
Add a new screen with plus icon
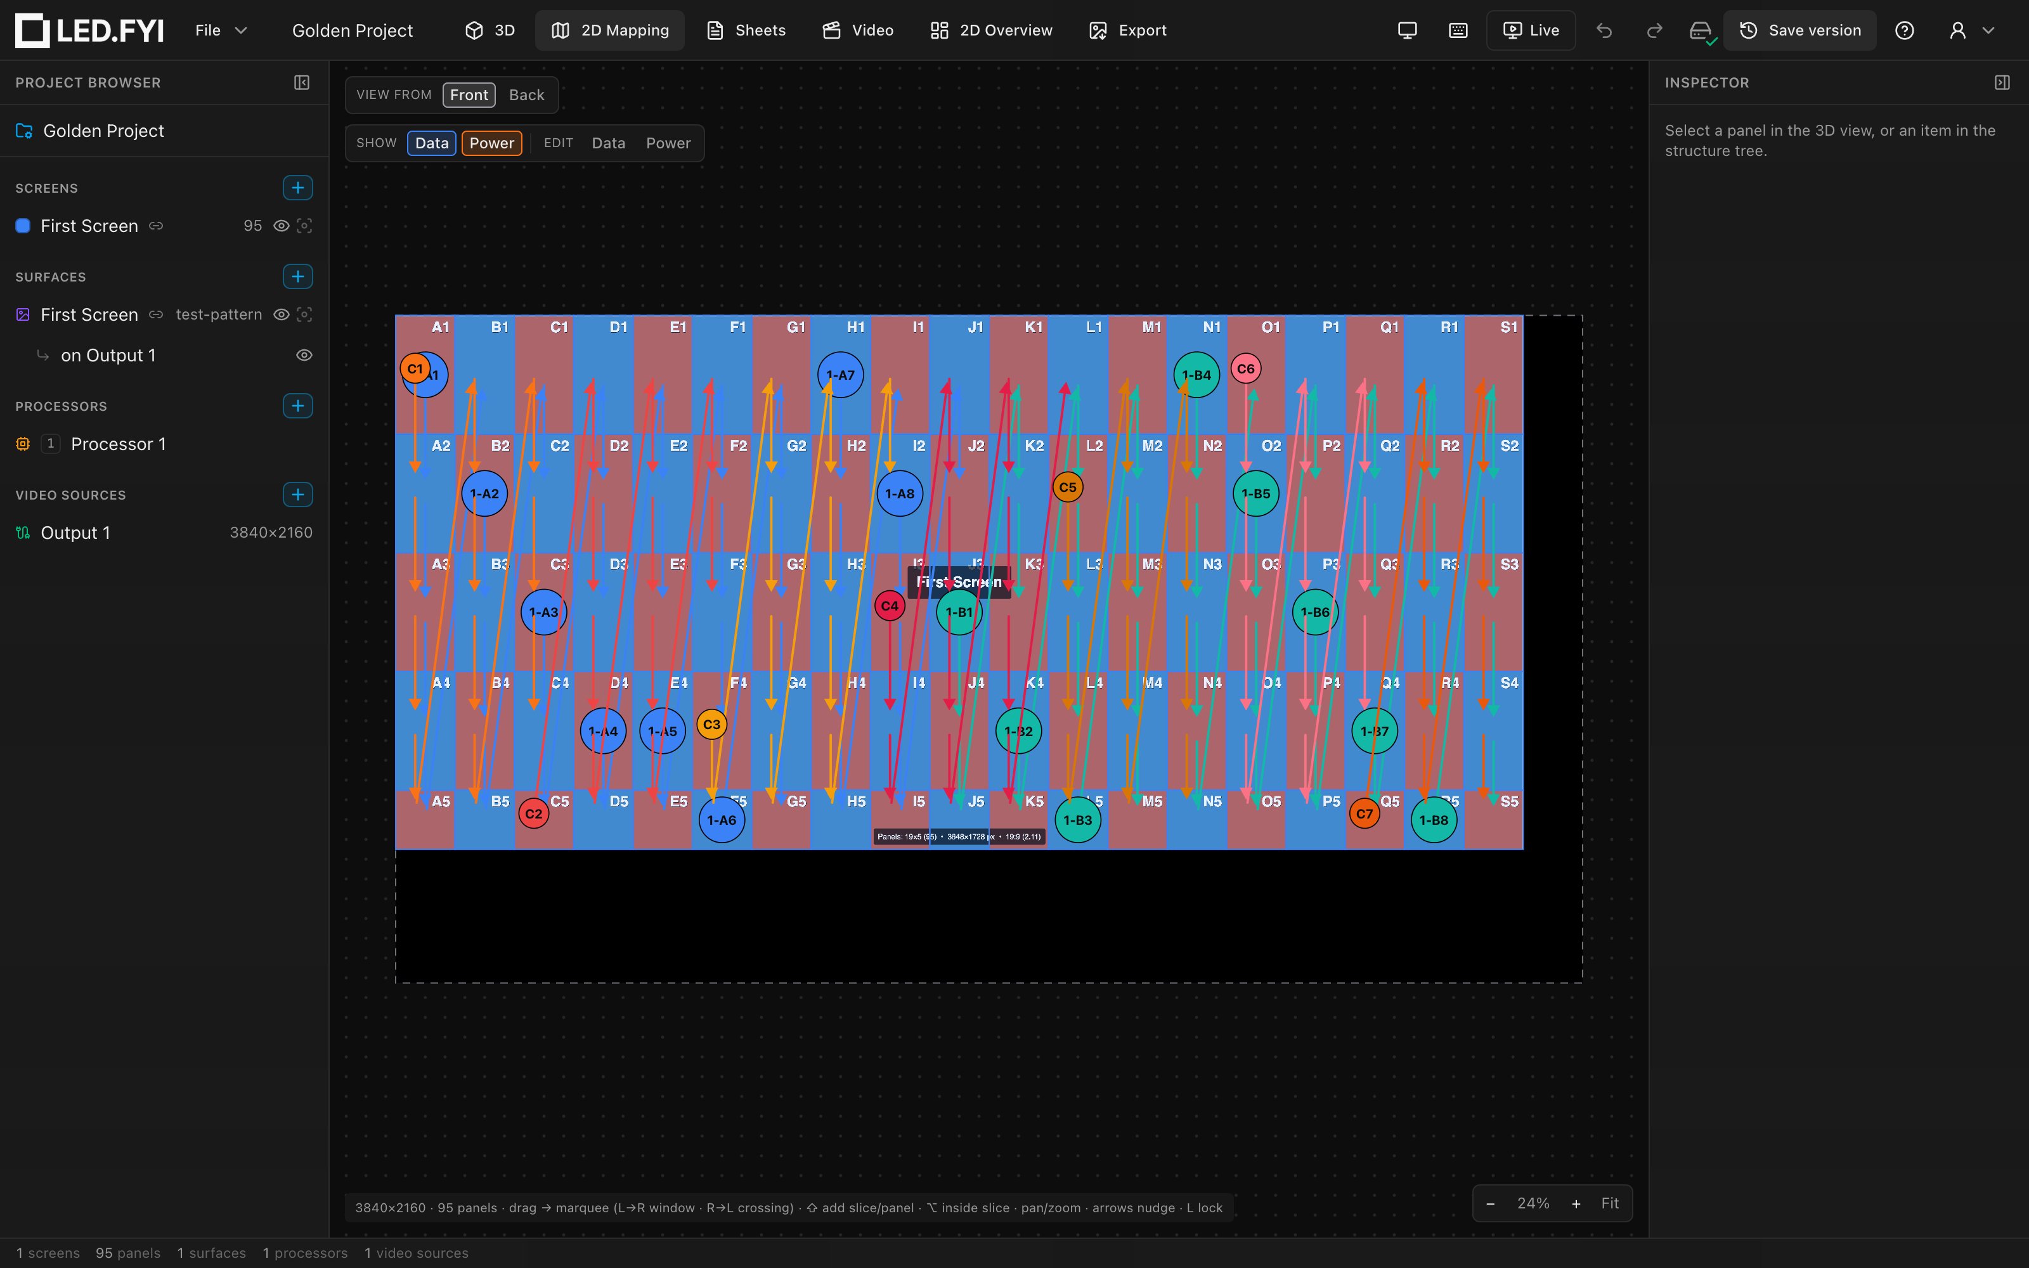(x=297, y=188)
